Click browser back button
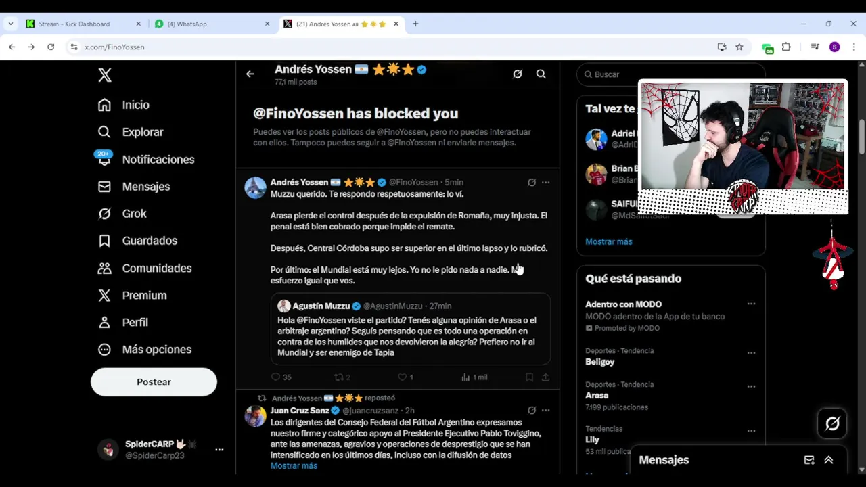This screenshot has height=487, width=866. (x=12, y=47)
